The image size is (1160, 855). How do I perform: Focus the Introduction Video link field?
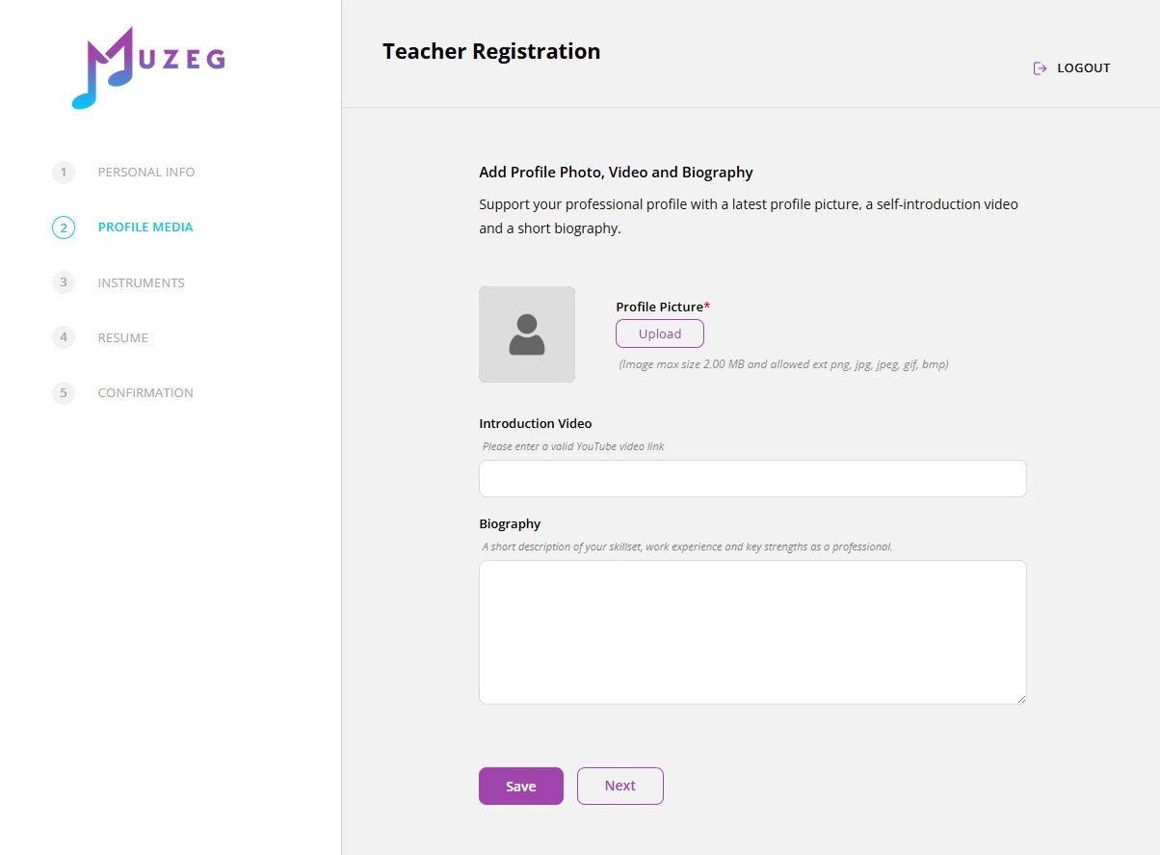point(752,479)
